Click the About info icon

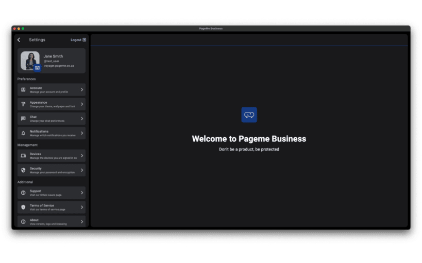23,222
